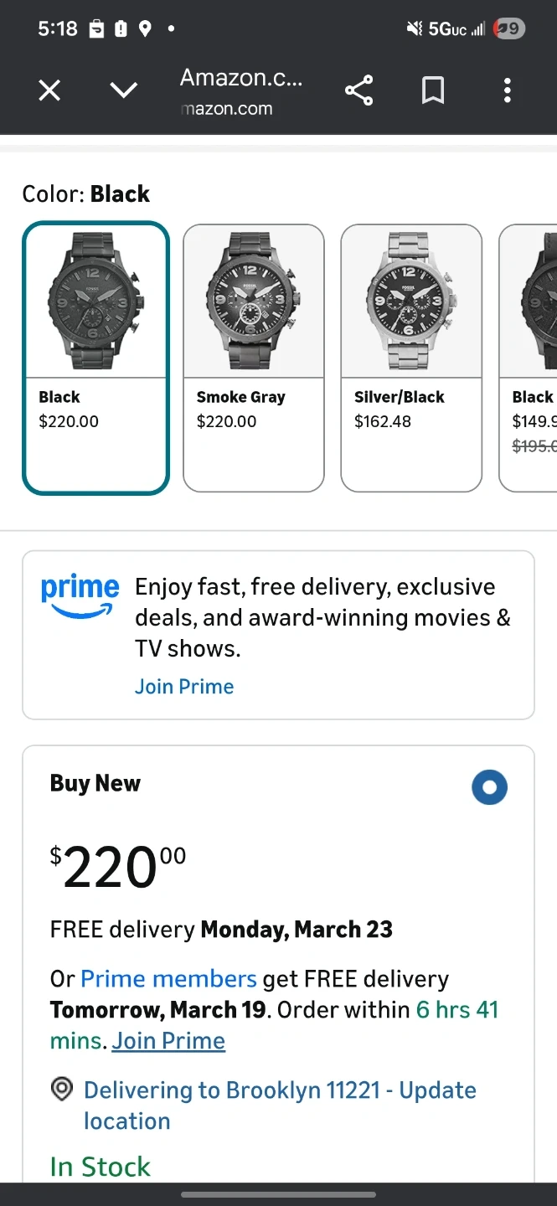
Task: Tap the battery indicator in status bar
Action: [x=509, y=29]
